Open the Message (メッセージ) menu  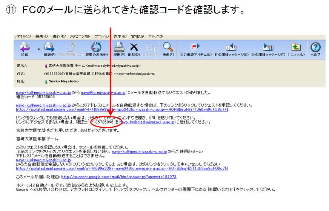coord(80,36)
